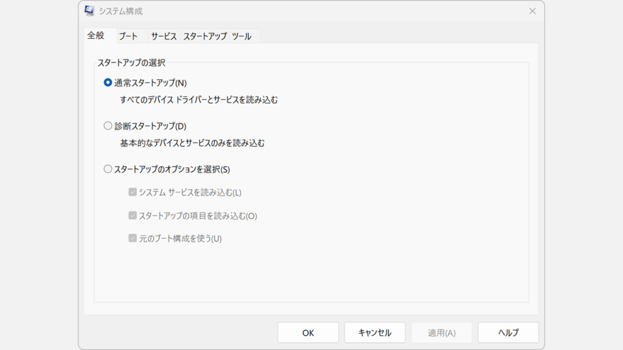This screenshot has height=350, width=623.
Task: Select the システム構成 dialog icon in title bar
Action: coord(90,10)
